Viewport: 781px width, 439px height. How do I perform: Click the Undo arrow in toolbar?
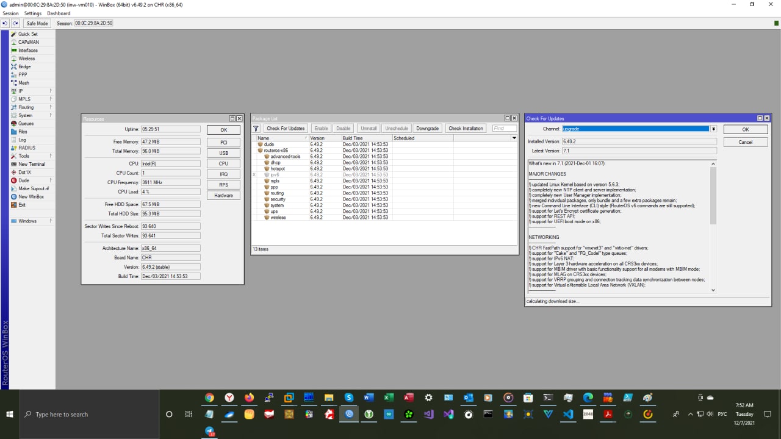tap(5, 23)
